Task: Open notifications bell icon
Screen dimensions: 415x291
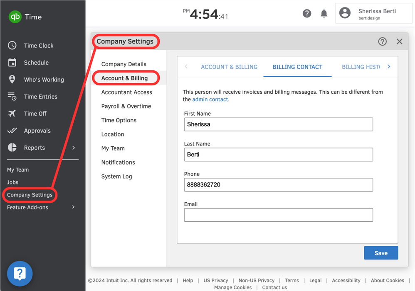Action: coord(324,13)
